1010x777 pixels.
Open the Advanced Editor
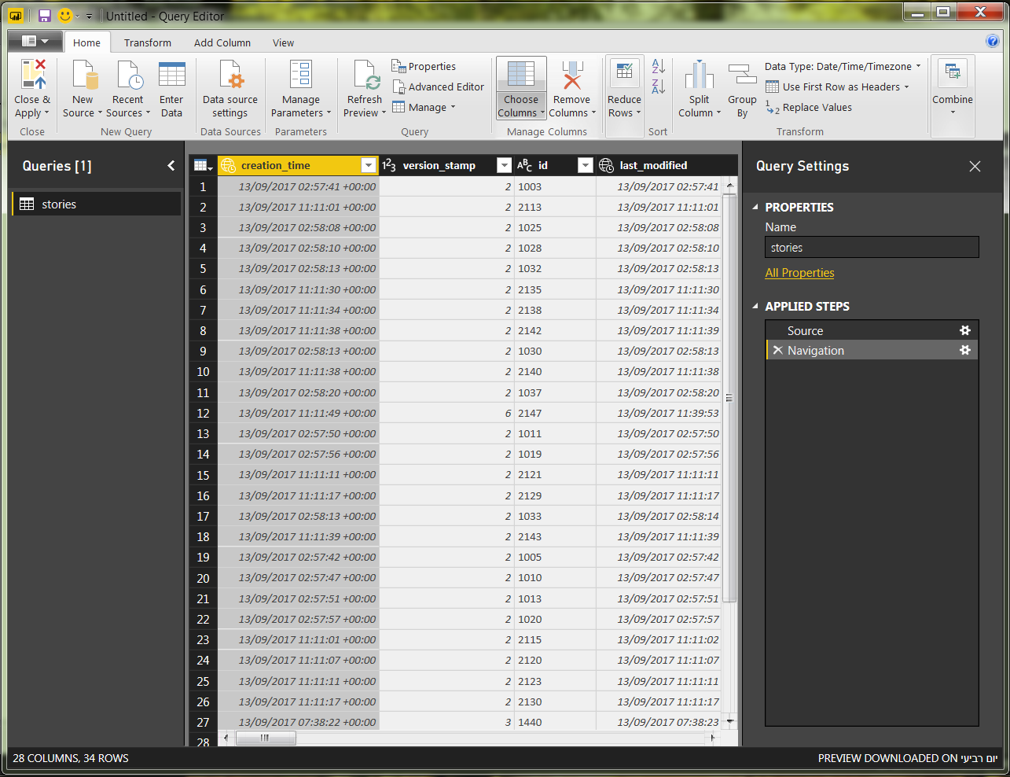(x=438, y=87)
